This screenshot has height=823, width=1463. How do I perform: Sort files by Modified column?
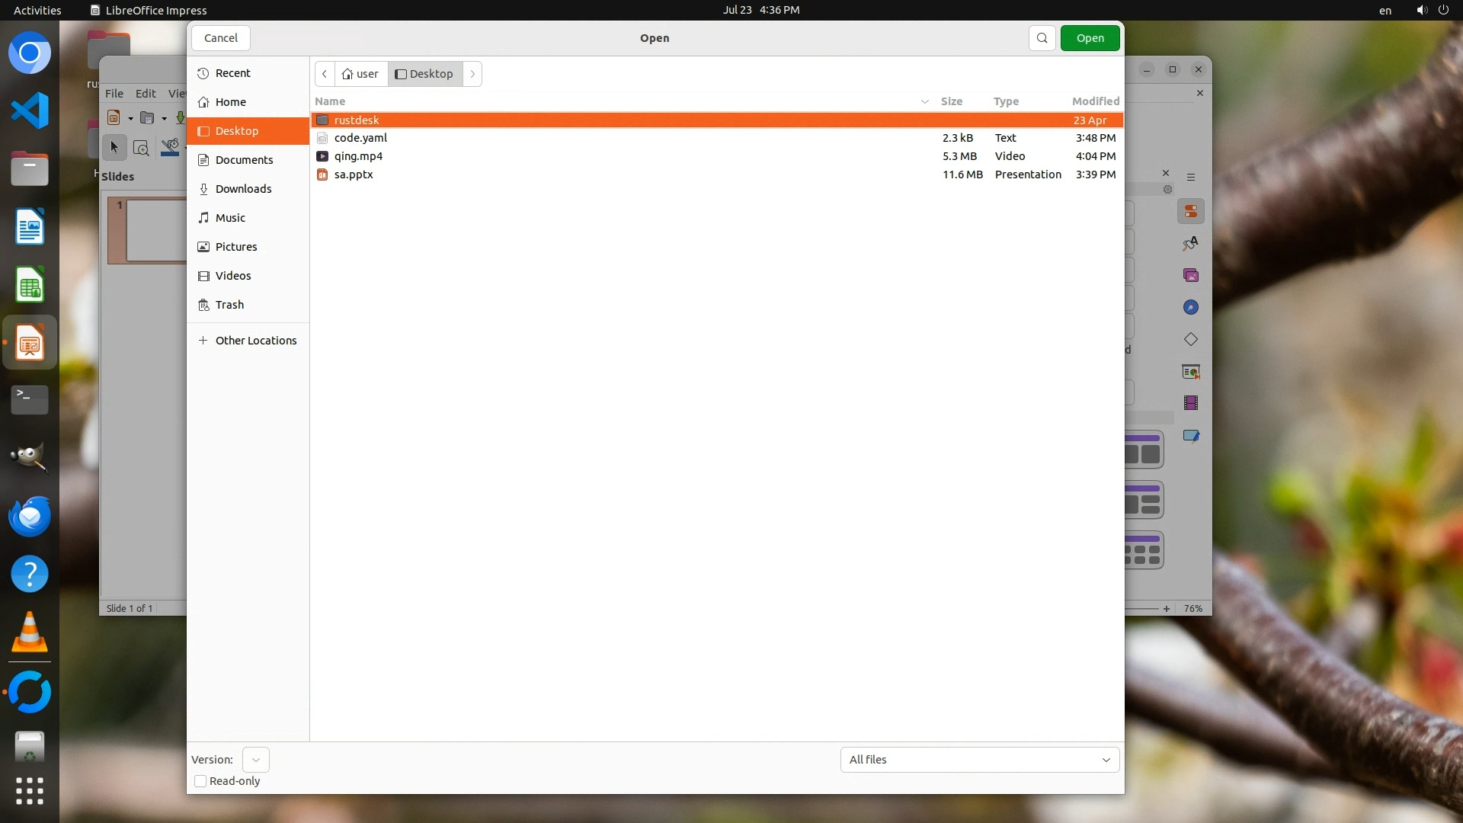[x=1095, y=101]
